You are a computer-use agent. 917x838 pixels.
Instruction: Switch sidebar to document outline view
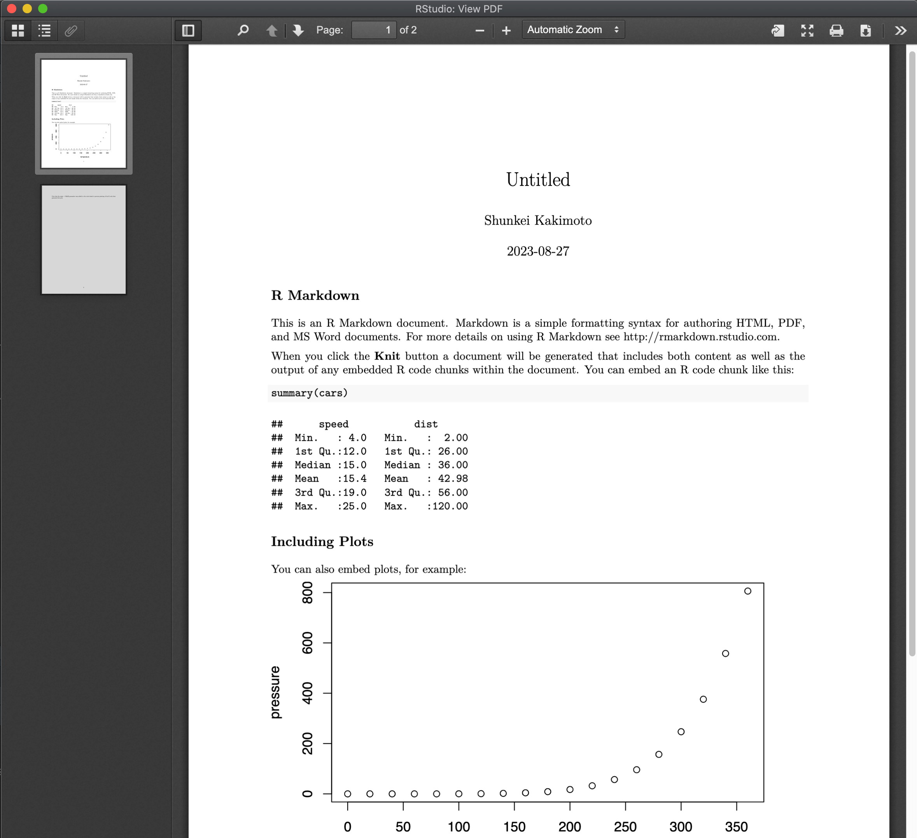click(44, 30)
